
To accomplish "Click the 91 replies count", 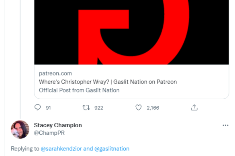I will (48, 108).
